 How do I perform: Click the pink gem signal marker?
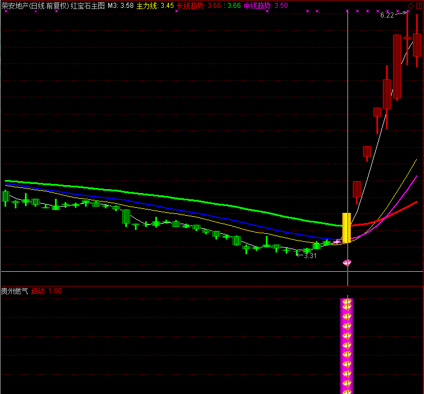pyautogui.click(x=347, y=263)
